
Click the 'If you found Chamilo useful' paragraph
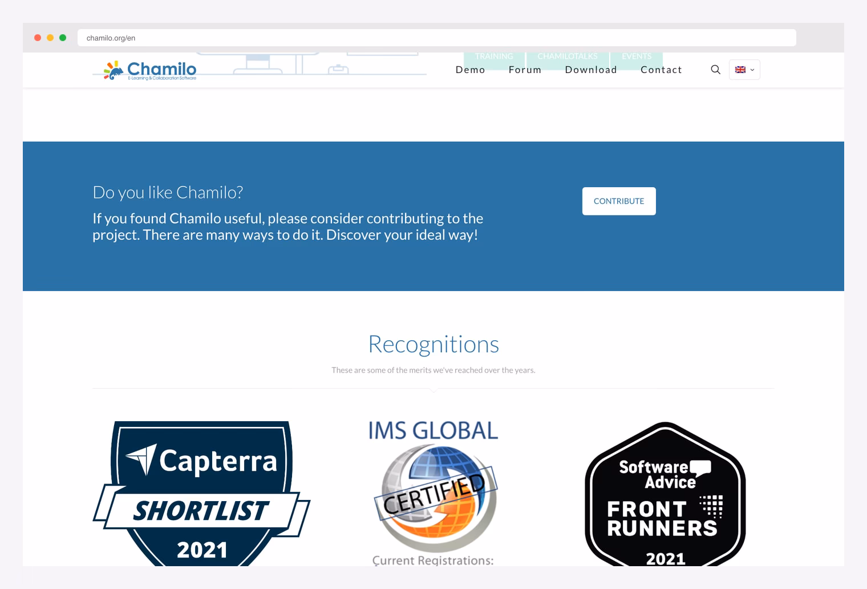[287, 227]
